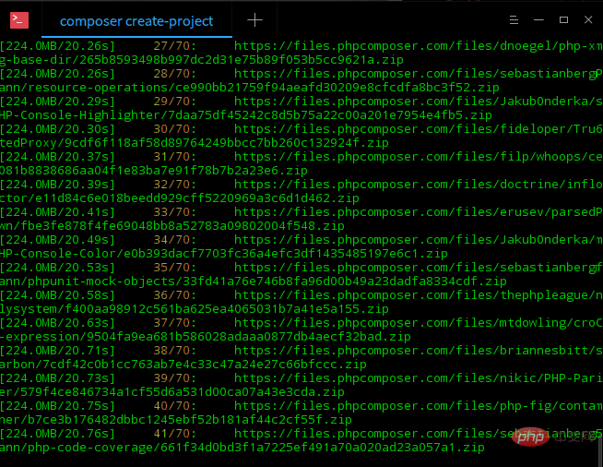This screenshot has height=467, width=603.
Task: Click the doctrine/inflector URL line
Action: pos(419,185)
